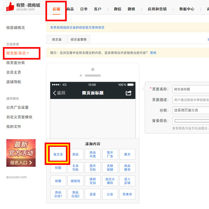
Task: Switch to the 微页面草稿 tab
Action: [x=79, y=40]
